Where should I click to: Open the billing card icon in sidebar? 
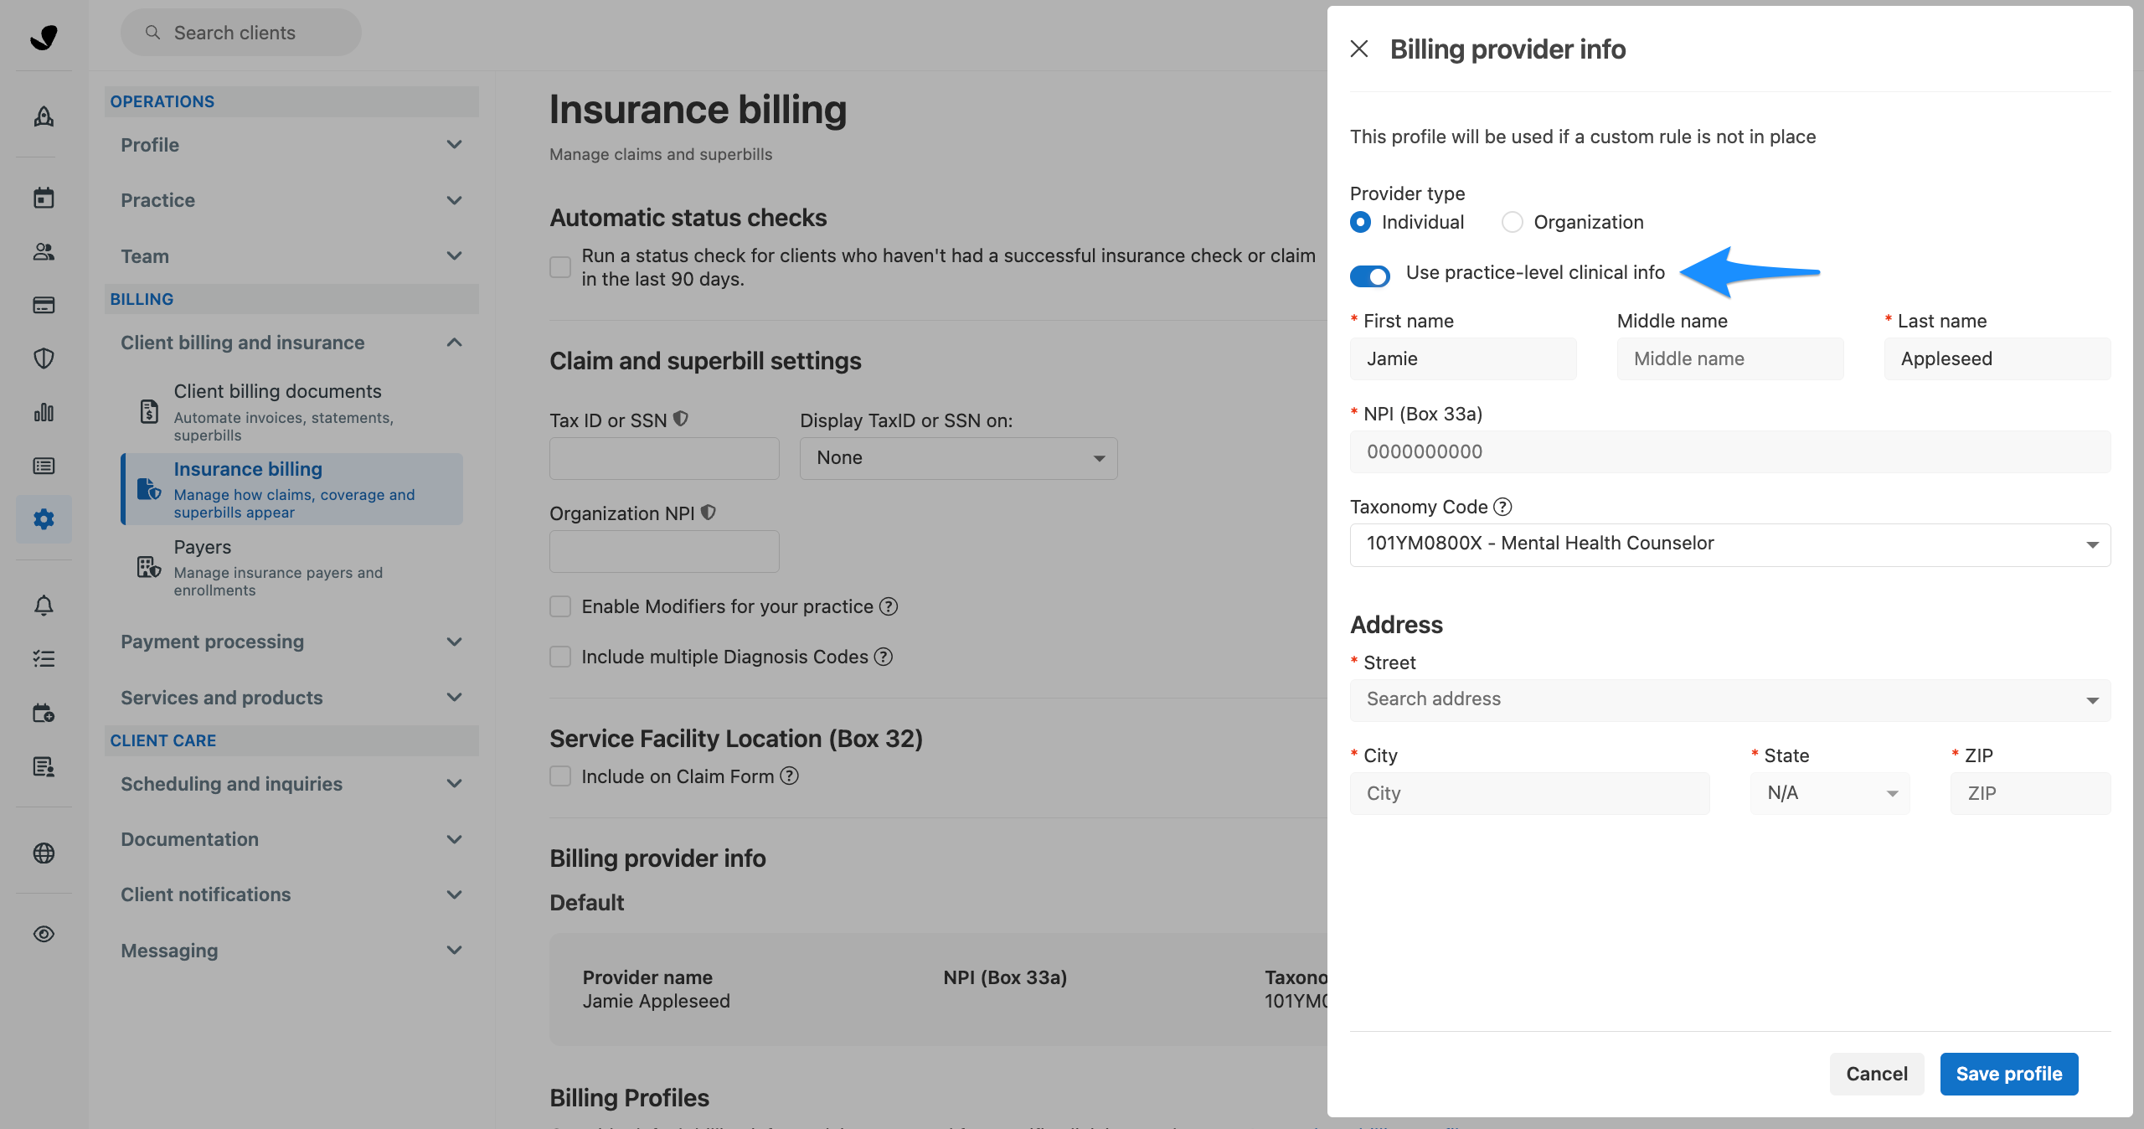click(x=44, y=305)
